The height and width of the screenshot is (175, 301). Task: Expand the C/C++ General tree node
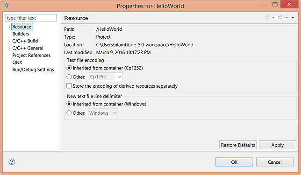9,49
